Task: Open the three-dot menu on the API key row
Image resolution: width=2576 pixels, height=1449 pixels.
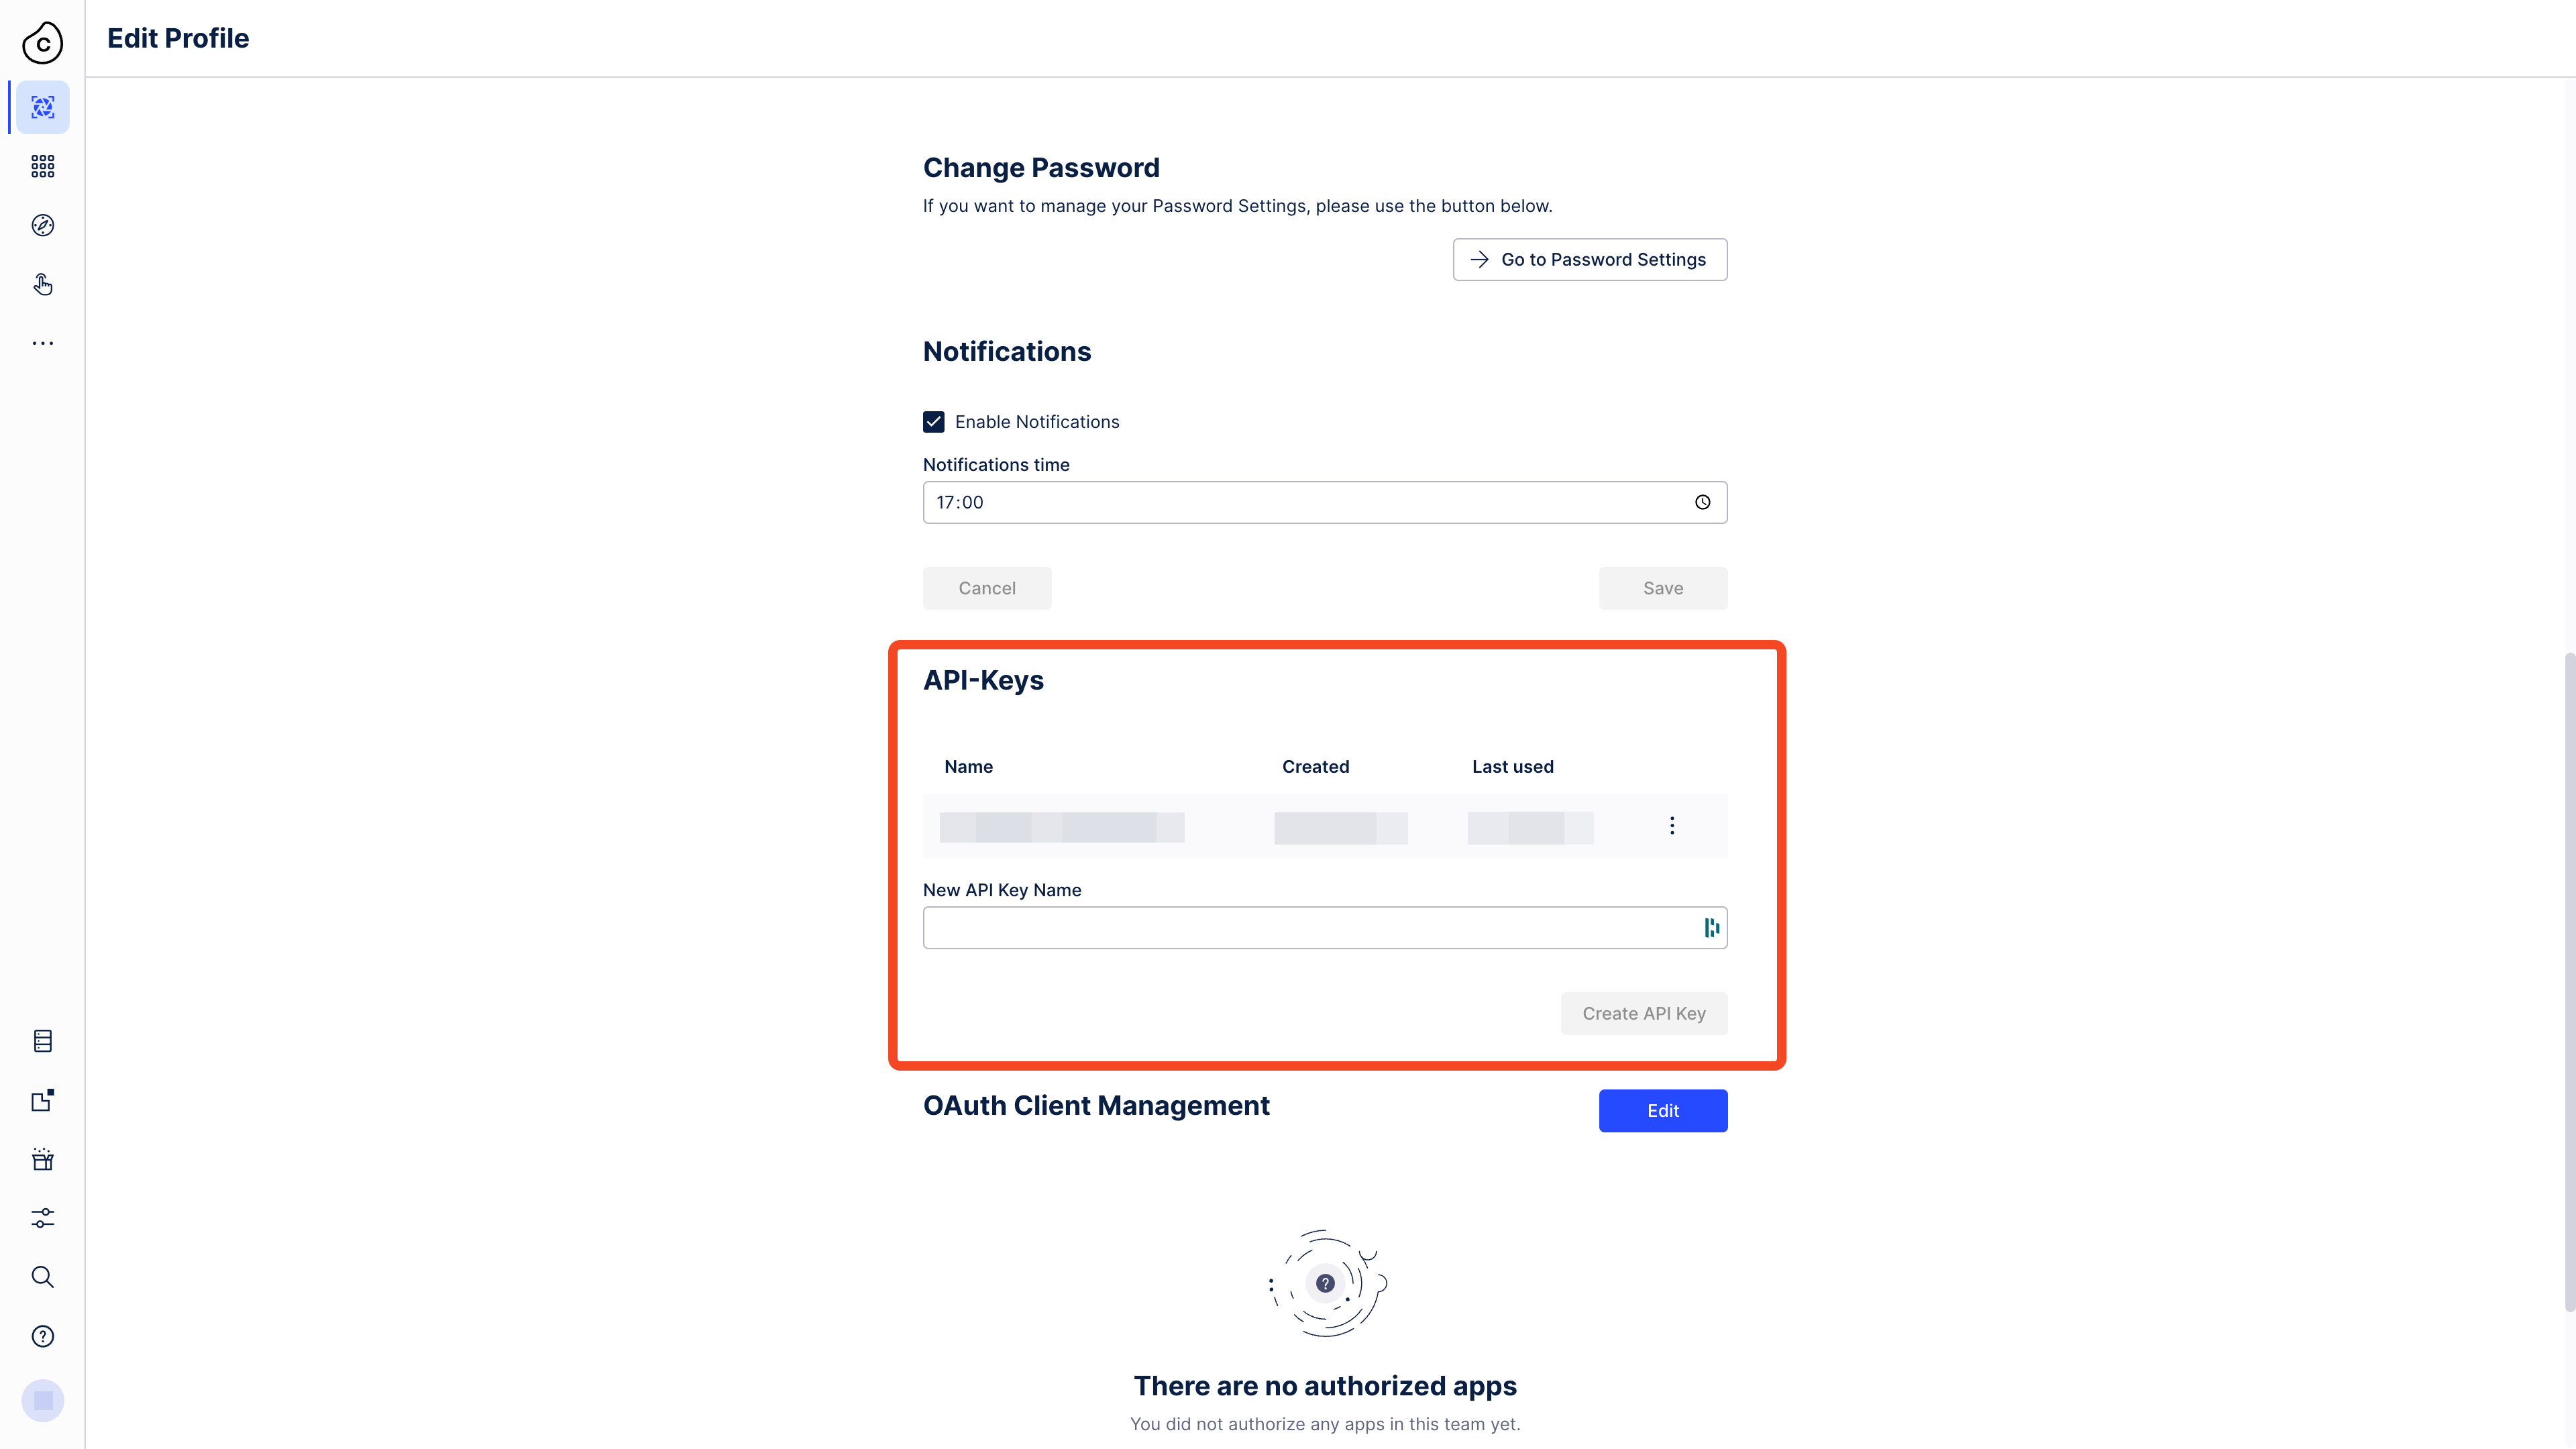Action: click(x=1671, y=825)
